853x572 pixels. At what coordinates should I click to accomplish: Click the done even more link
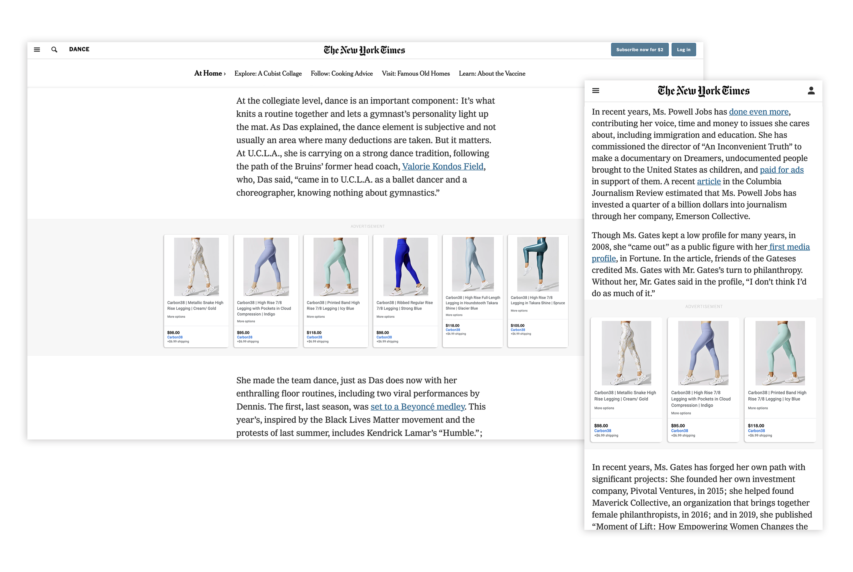click(x=758, y=112)
